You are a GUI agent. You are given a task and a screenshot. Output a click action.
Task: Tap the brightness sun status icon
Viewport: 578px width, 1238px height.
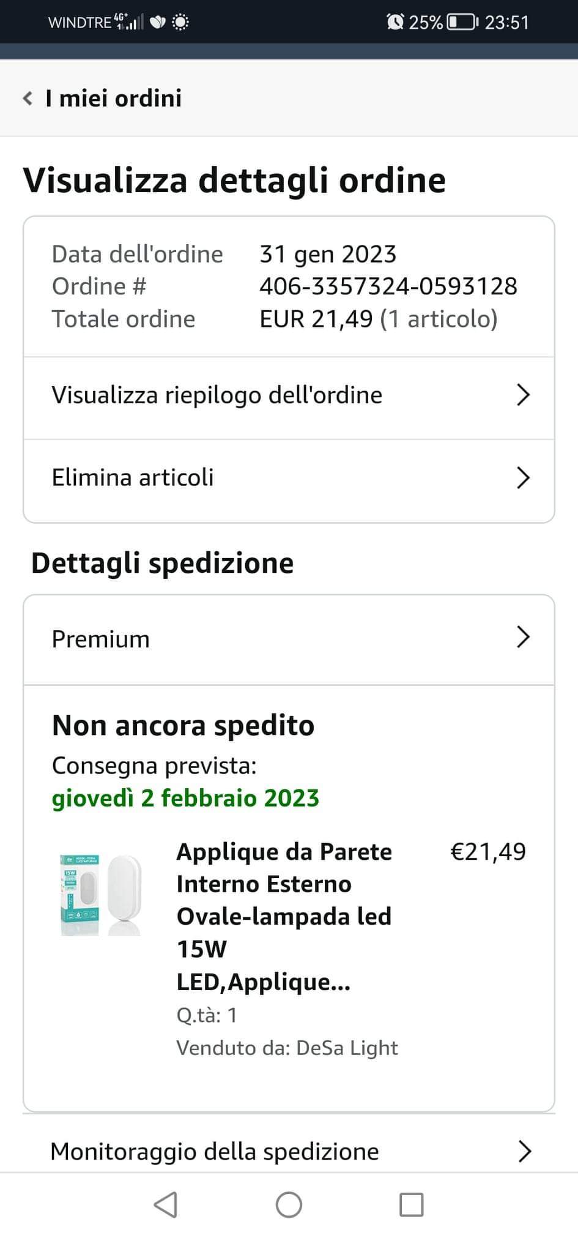[180, 23]
